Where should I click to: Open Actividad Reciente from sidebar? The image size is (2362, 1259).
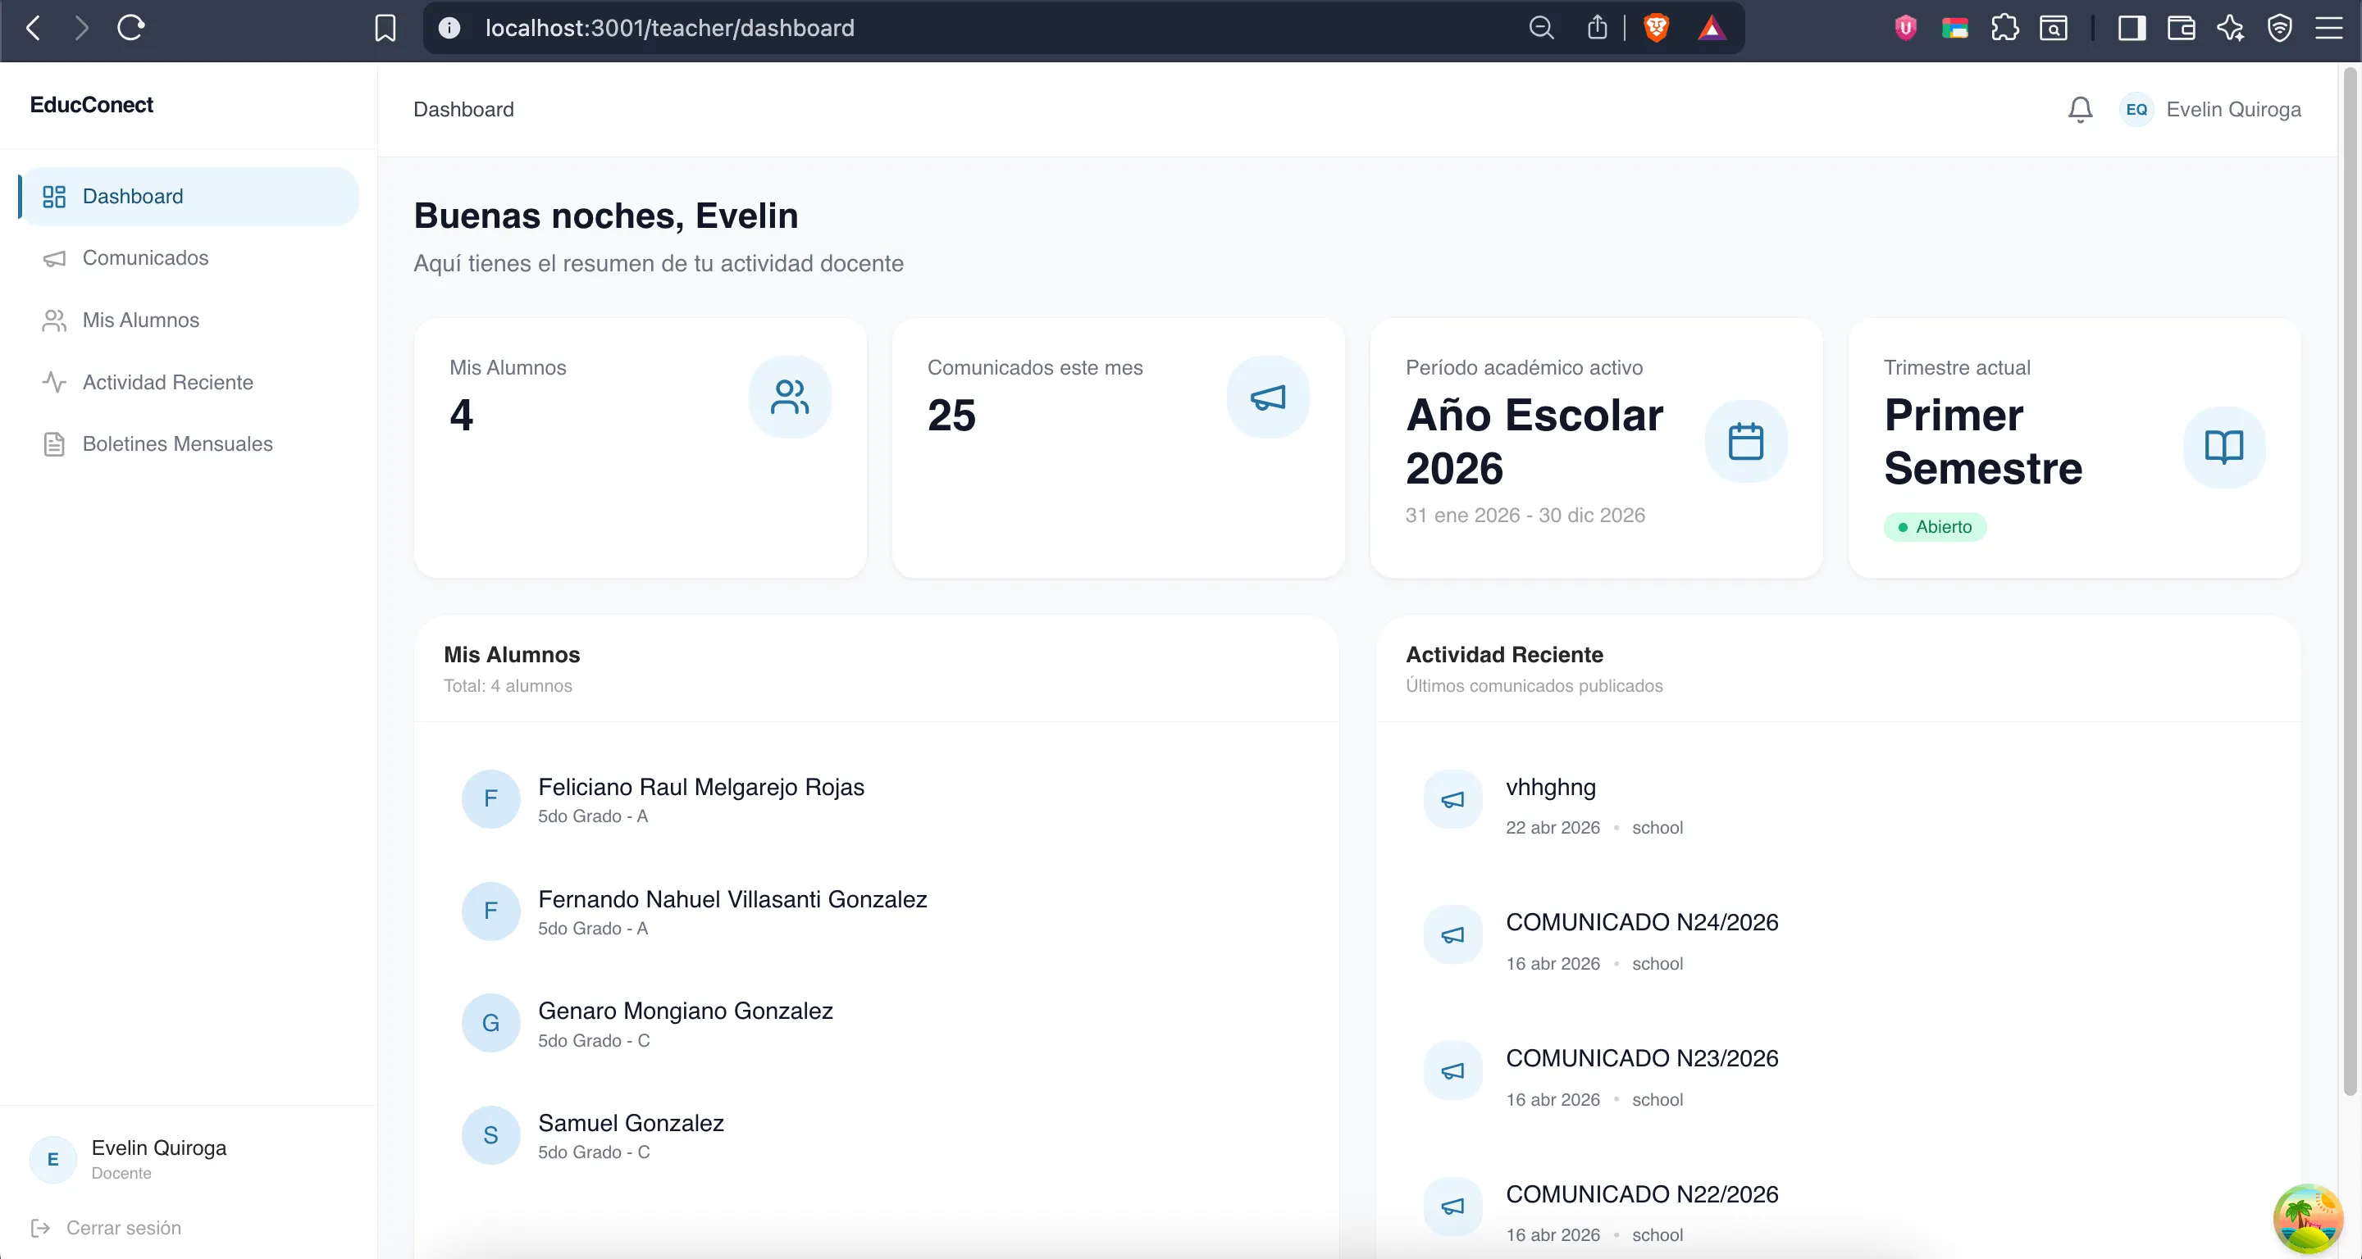point(166,382)
